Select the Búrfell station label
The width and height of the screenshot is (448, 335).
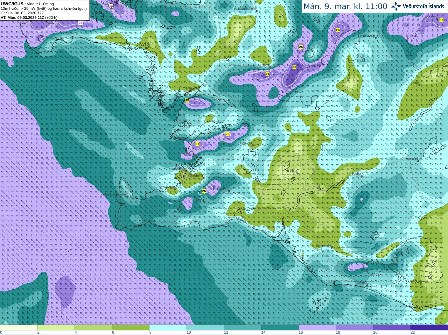pos(356,174)
